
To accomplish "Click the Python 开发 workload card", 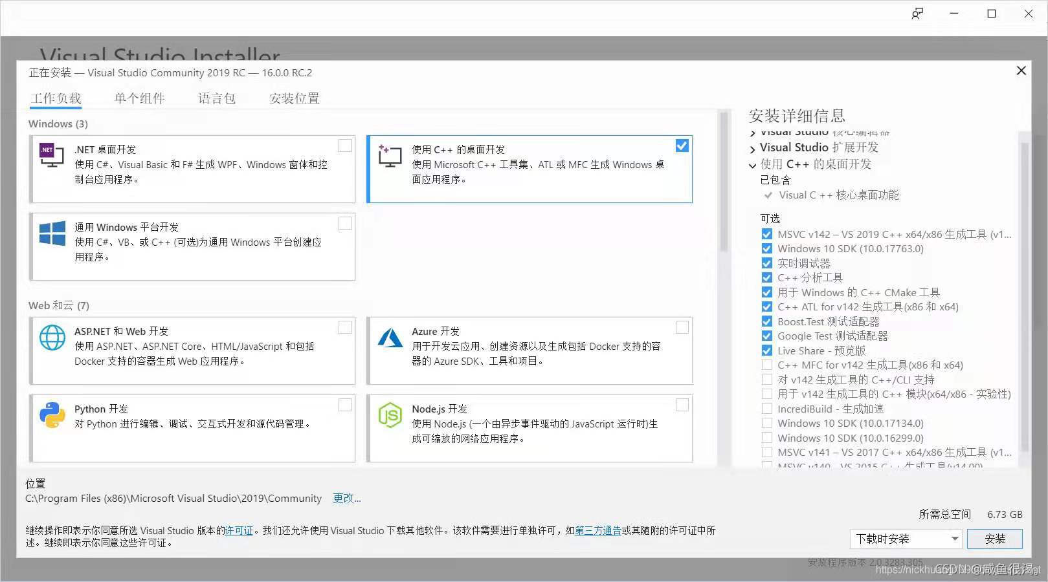I will click(192, 428).
